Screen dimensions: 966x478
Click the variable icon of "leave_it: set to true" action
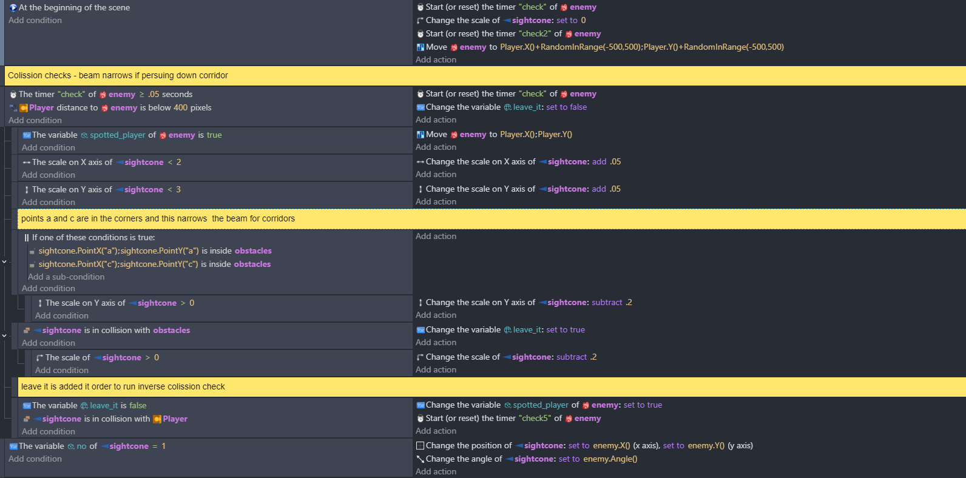pyautogui.click(x=420, y=330)
